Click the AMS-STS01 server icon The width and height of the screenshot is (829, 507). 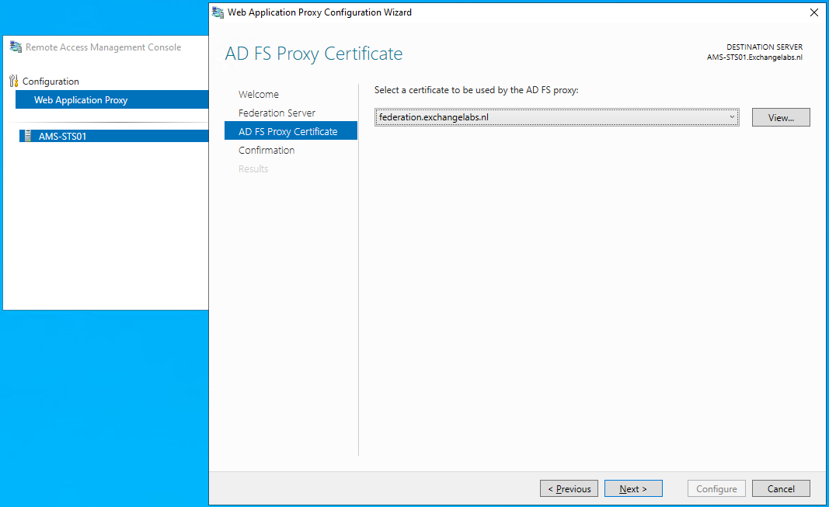pyautogui.click(x=26, y=136)
